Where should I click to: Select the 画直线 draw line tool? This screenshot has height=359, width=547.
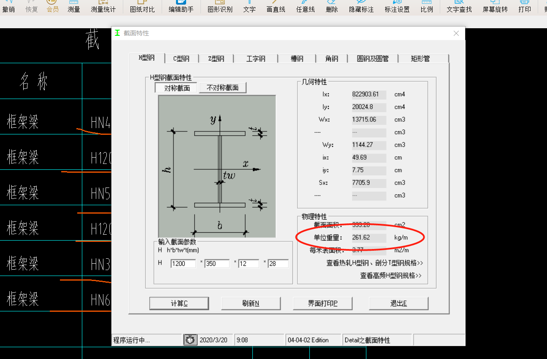[276, 7]
